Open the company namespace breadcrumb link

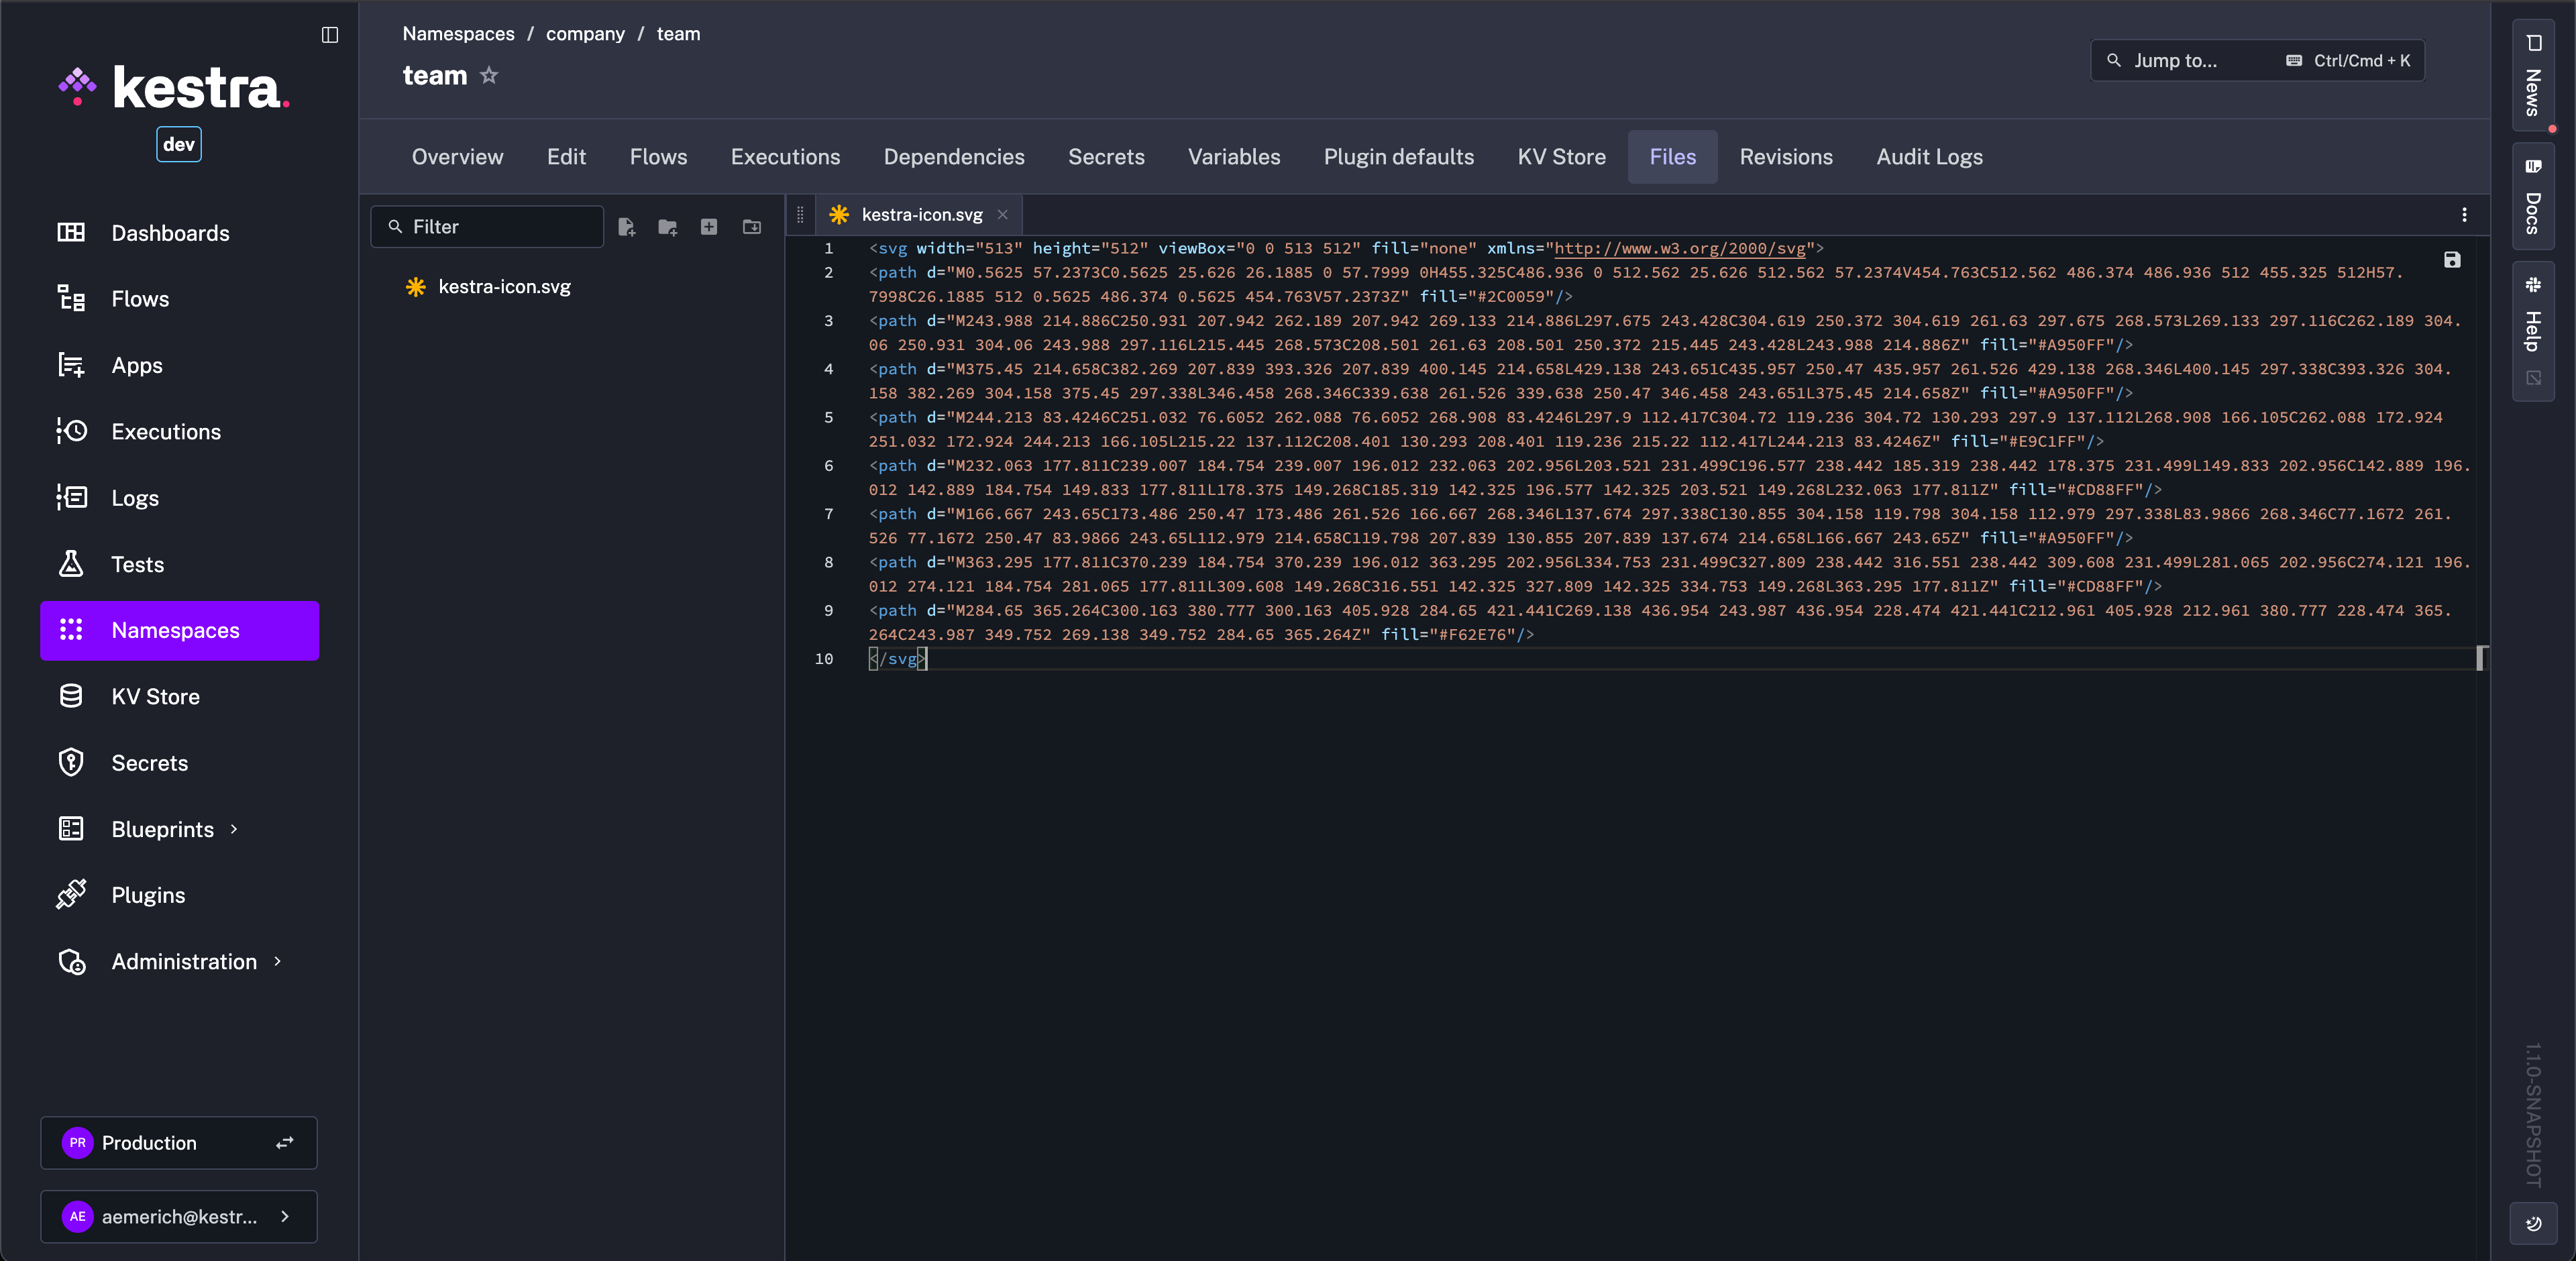pos(584,33)
